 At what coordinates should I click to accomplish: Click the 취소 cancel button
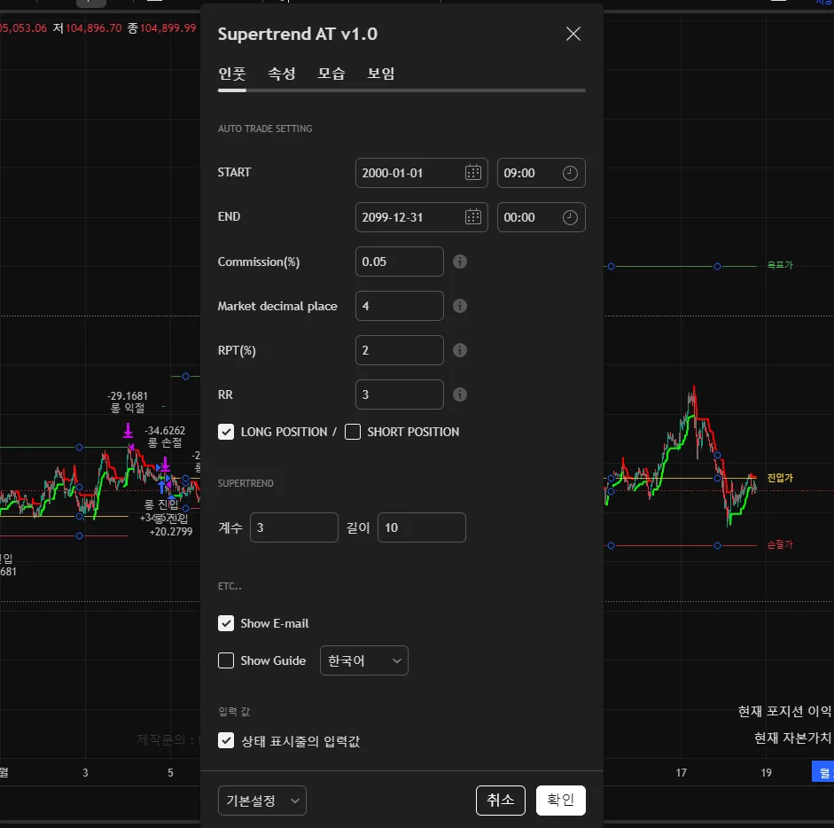[x=501, y=801]
